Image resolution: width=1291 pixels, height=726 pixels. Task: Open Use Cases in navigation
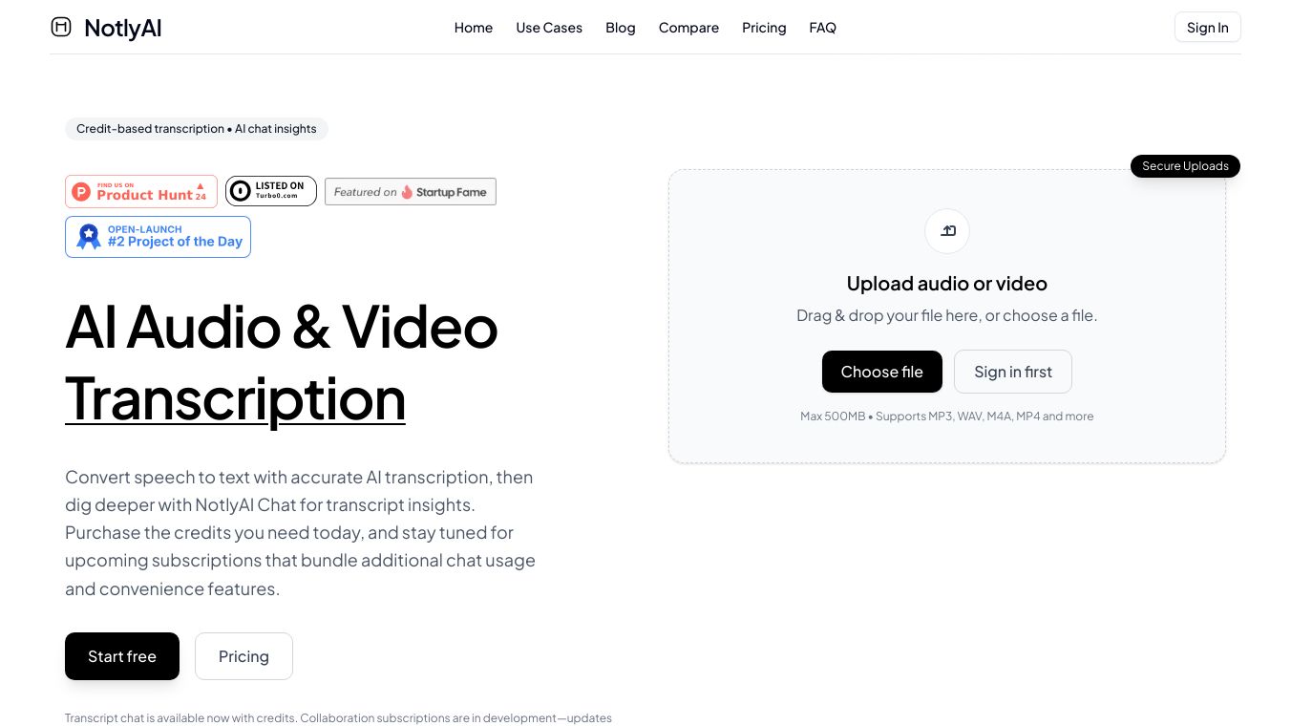click(549, 28)
